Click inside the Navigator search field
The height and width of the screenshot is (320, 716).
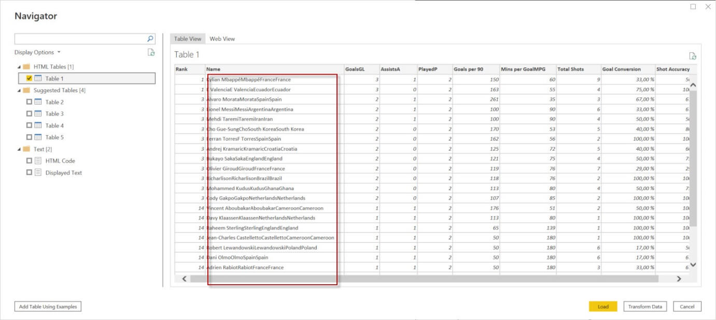(80, 39)
